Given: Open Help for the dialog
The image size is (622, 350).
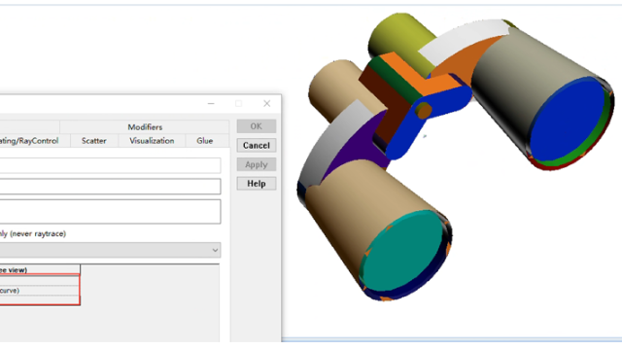Looking at the screenshot, I should click(x=257, y=184).
